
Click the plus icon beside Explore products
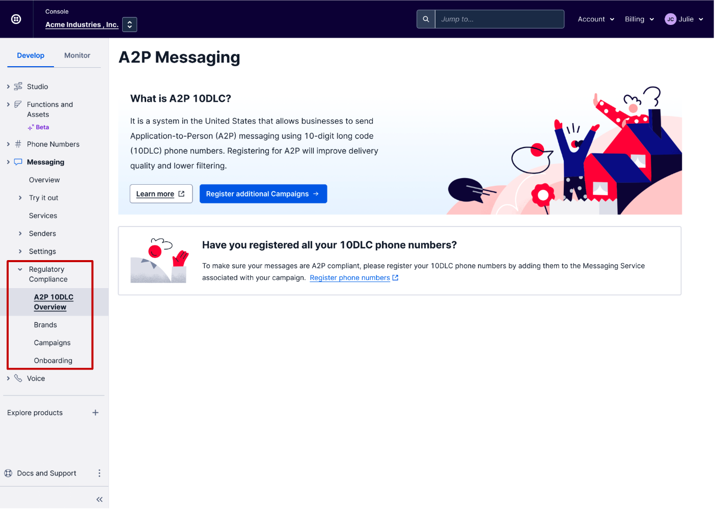[x=95, y=413]
